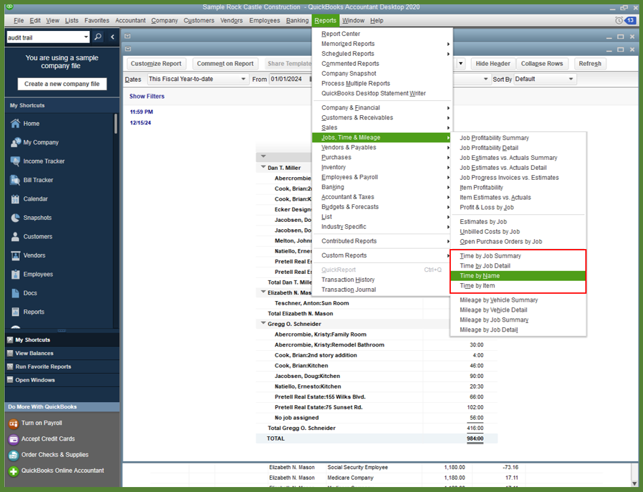Click the Show Filters link
This screenshot has width=643, height=492.
pyautogui.click(x=147, y=96)
